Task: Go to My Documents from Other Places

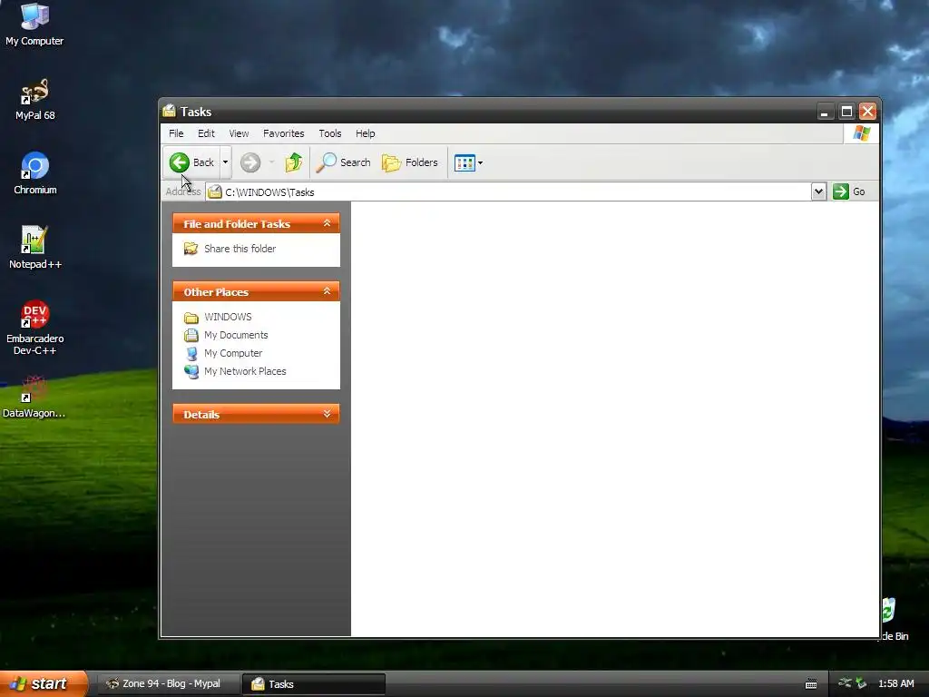Action: point(236,335)
